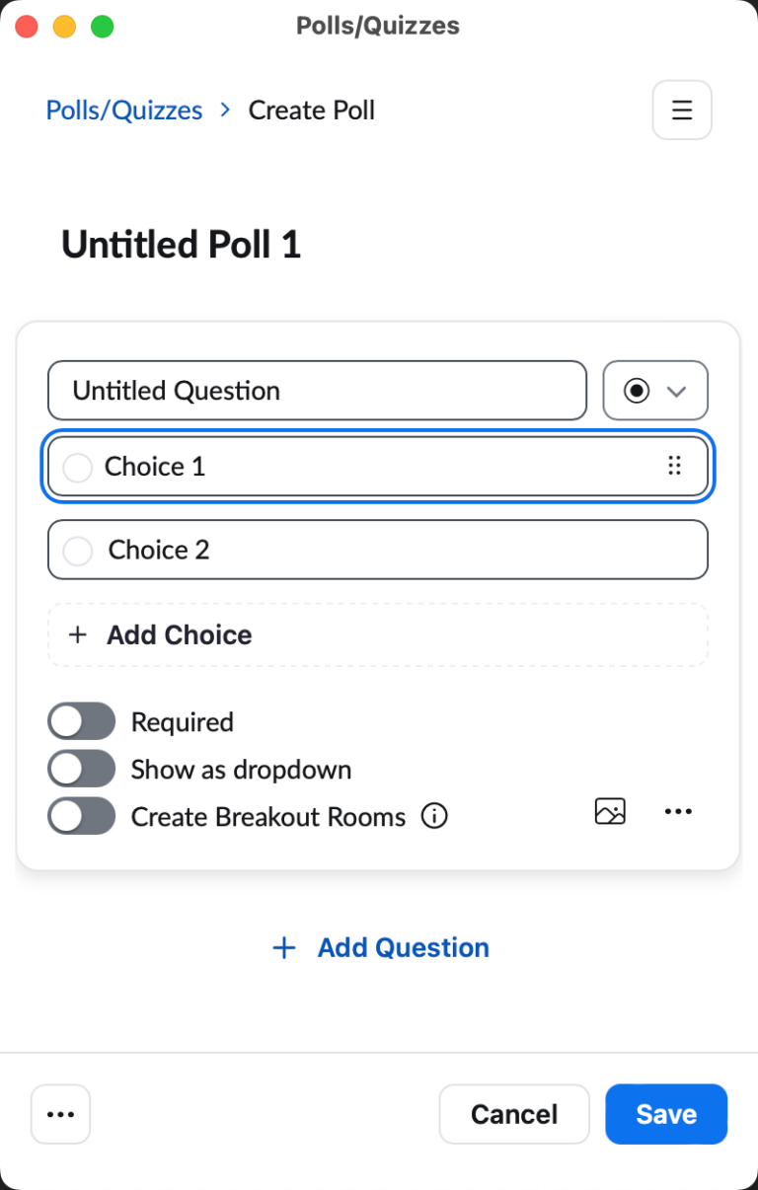Open the add image option for the question
The height and width of the screenshot is (1190, 758).
[610, 811]
